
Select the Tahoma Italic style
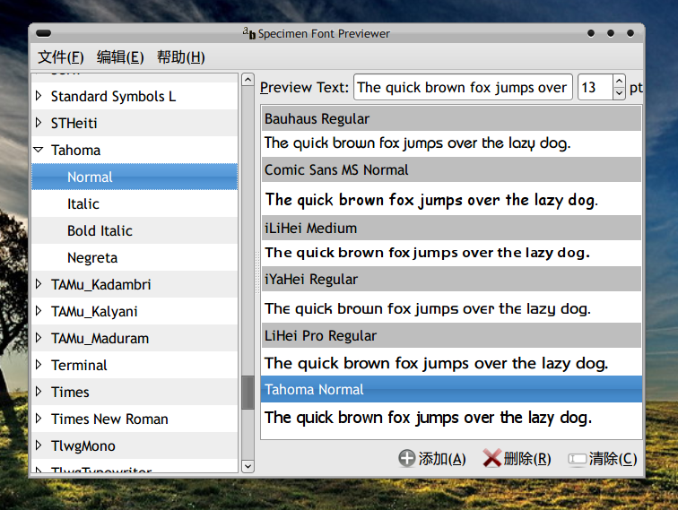[135, 203]
